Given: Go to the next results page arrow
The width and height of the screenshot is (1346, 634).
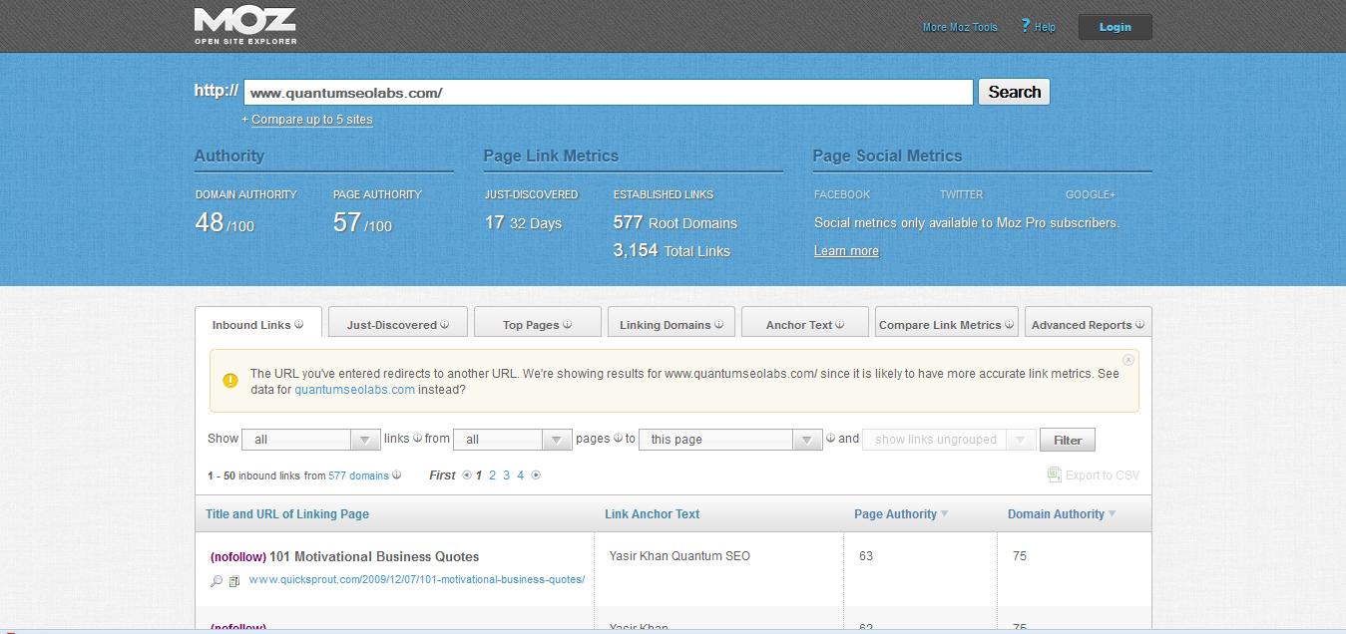Looking at the screenshot, I should click(x=536, y=475).
